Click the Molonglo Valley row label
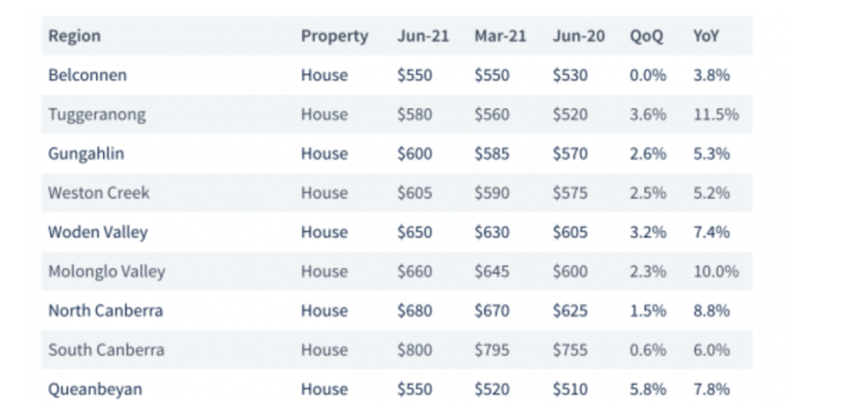The width and height of the screenshot is (856, 403). pyautogui.click(x=106, y=272)
